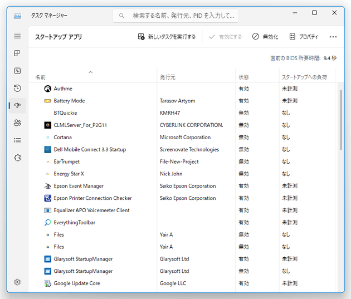This screenshot has height=299, width=351.
Task: Click the vertical scrollbar of the startup list
Action: (x=341, y=120)
